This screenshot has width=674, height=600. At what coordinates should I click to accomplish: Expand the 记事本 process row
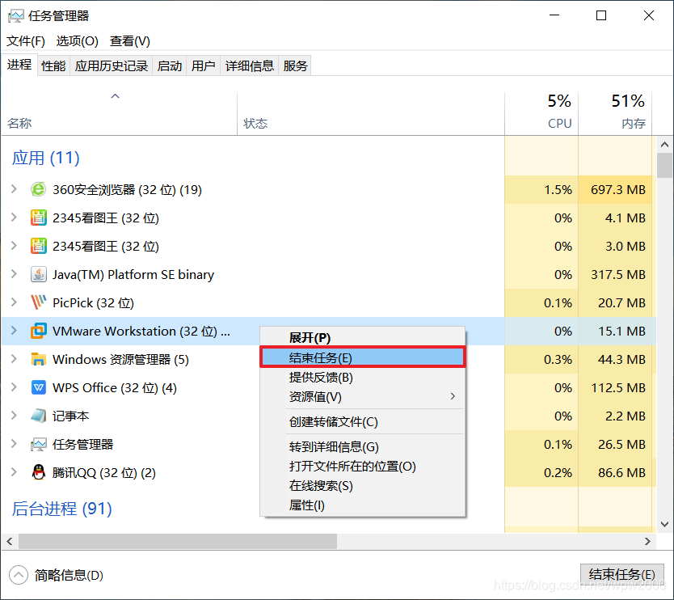(x=14, y=416)
